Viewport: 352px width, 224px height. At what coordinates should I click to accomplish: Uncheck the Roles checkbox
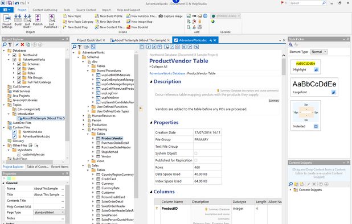[x=19, y=73]
